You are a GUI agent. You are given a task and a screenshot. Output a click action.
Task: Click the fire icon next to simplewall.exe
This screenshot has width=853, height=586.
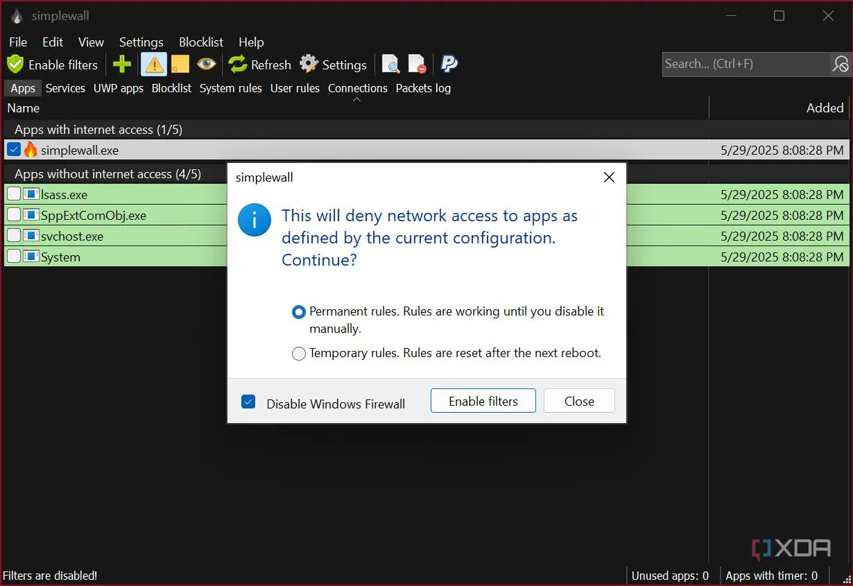click(x=31, y=150)
